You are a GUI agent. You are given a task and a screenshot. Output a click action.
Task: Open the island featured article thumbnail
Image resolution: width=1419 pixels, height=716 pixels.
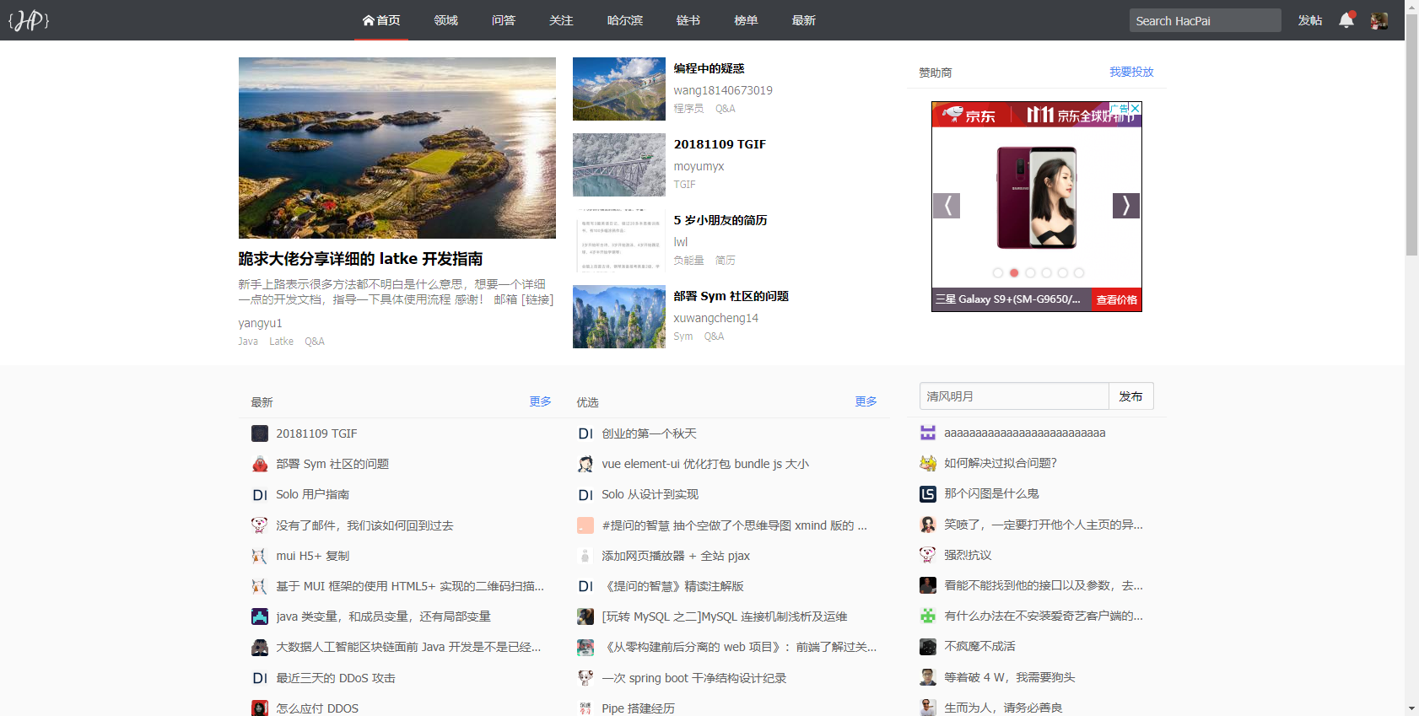pyautogui.click(x=397, y=148)
